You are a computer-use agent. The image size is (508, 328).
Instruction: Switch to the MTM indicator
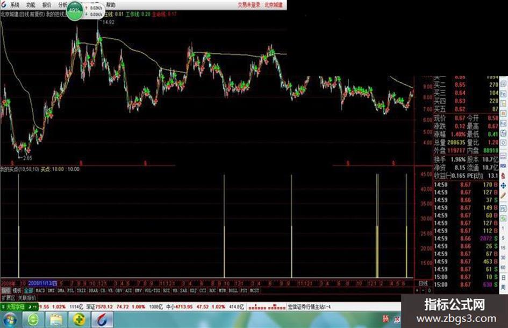tap(222, 290)
